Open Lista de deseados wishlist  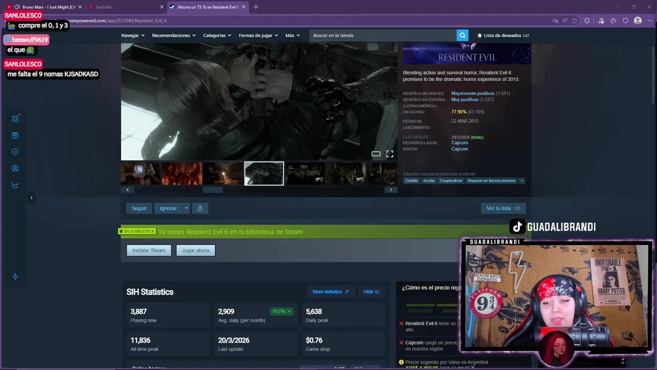click(x=503, y=35)
